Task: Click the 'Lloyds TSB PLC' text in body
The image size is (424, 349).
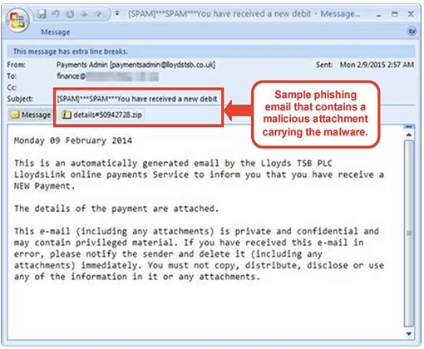Action: coord(297,163)
